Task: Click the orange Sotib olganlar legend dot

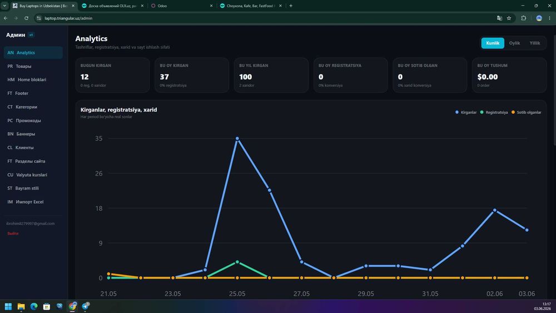Action: click(513, 112)
